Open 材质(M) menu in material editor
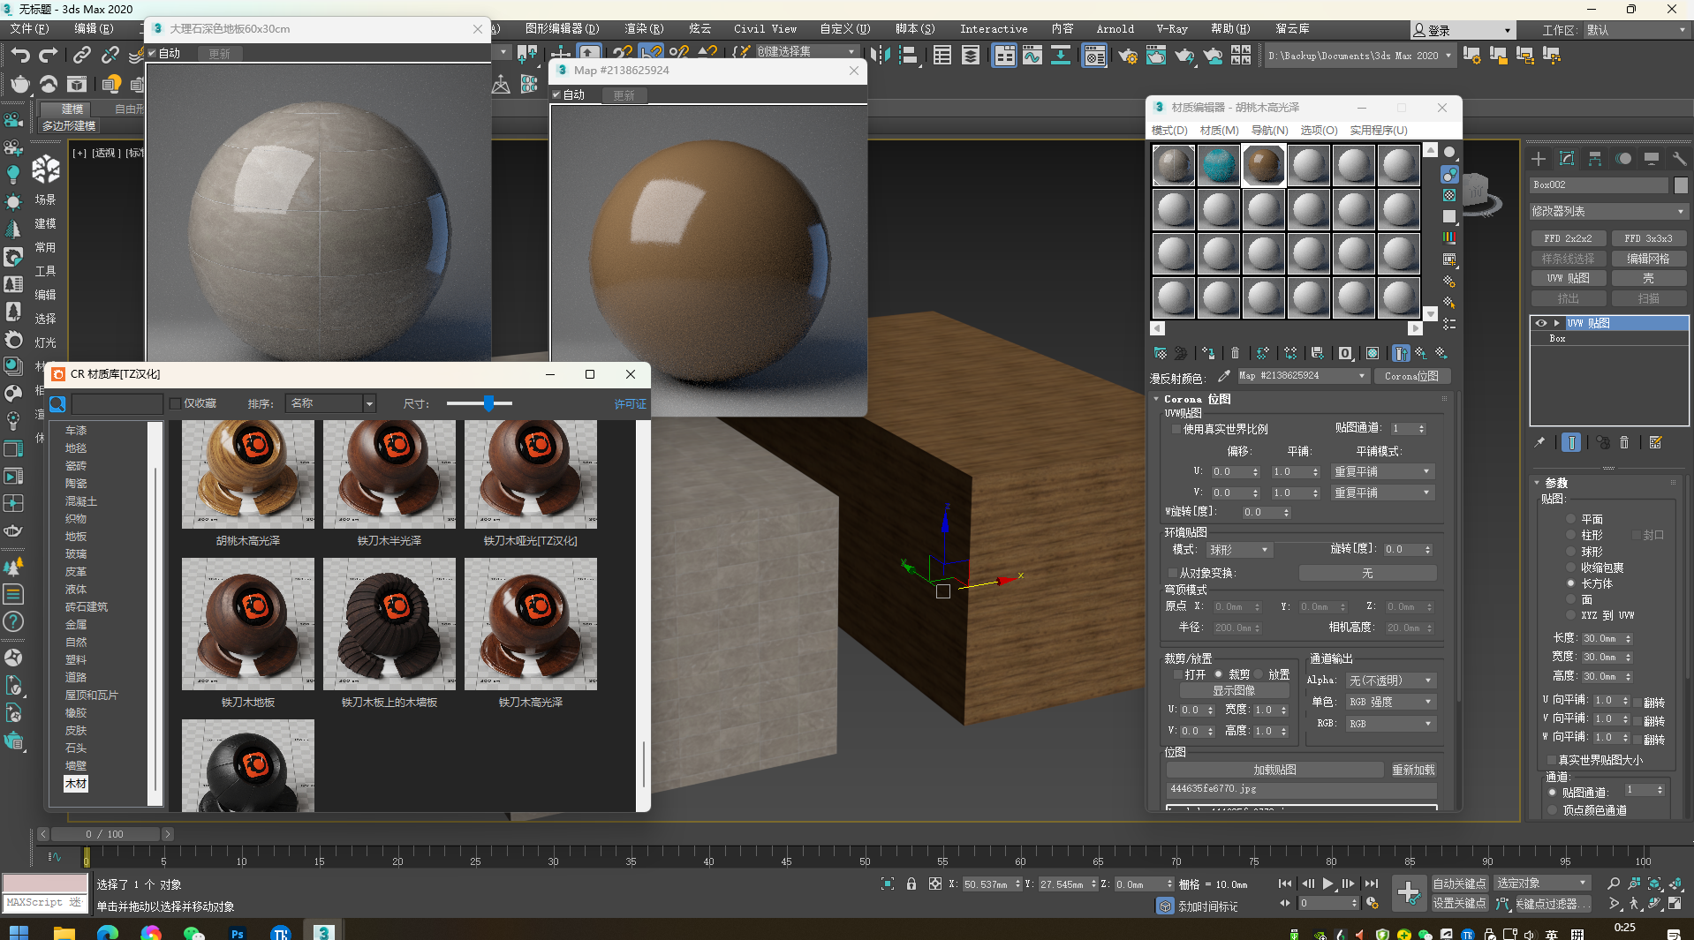This screenshot has width=1694, height=940. 1219,131
